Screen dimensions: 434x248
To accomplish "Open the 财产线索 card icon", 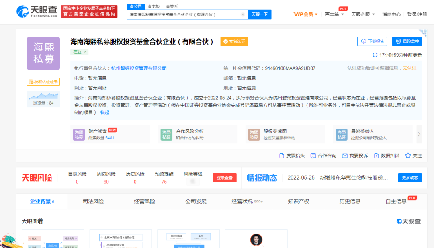I will pyautogui.click(x=79, y=135).
